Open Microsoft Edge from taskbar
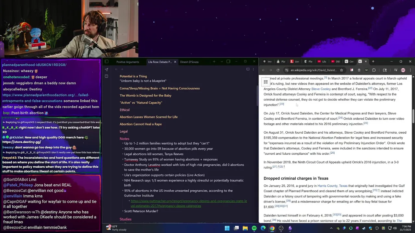The height and width of the screenshot is (233, 415). click(263, 228)
